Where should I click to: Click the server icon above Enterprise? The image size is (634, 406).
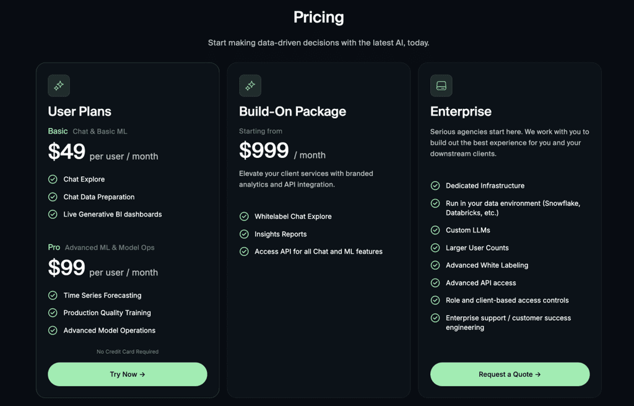point(441,86)
